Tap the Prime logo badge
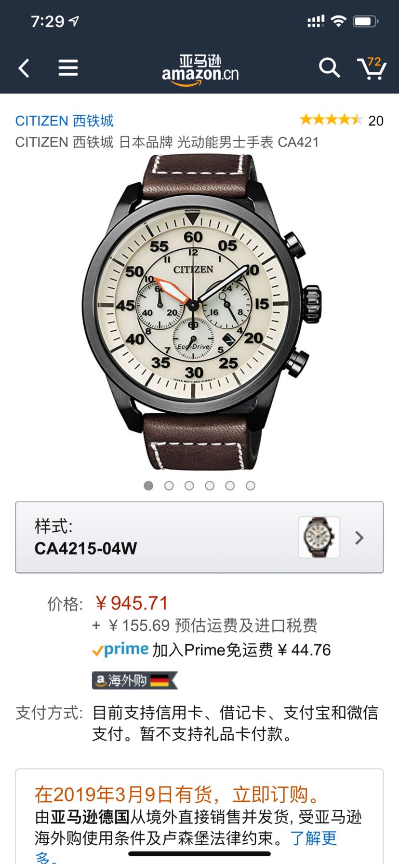 [120, 650]
